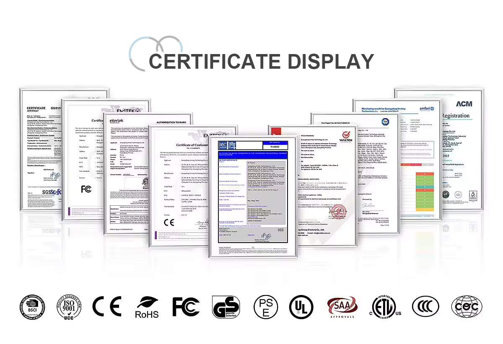503x344 pixels.
Task: Click the 'CERTIFICATE DISPLAY' heading
Action: [x=261, y=61]
